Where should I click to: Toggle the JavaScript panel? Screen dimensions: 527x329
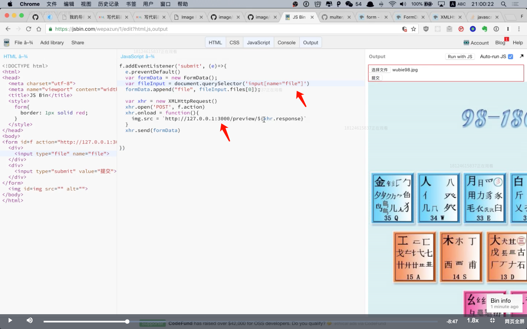[259, 42]
